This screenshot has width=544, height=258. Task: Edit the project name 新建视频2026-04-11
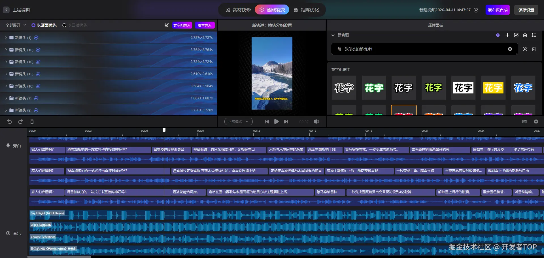click(x=476, y=10)
